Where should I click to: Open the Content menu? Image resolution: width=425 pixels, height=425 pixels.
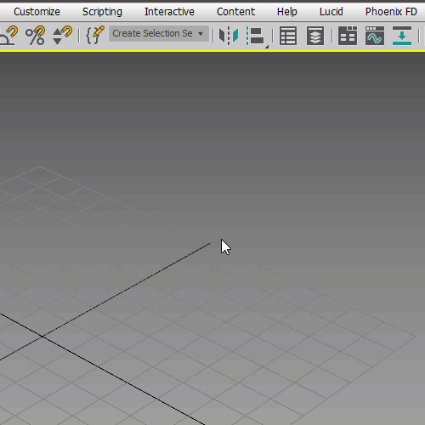235,12
